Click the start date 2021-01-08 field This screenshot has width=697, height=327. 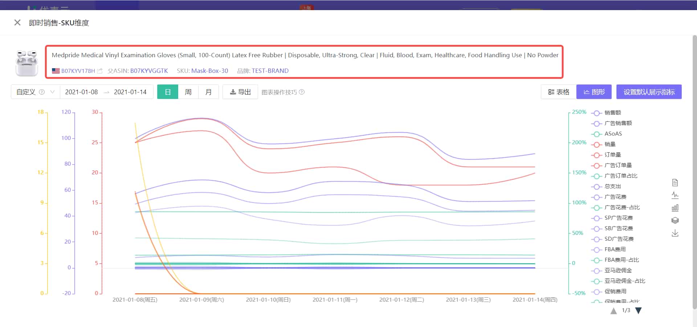point(81,92)
